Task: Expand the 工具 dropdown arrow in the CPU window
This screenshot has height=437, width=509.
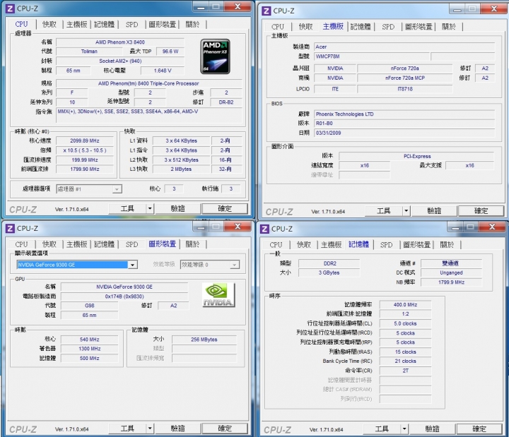Action: (150, 209)
